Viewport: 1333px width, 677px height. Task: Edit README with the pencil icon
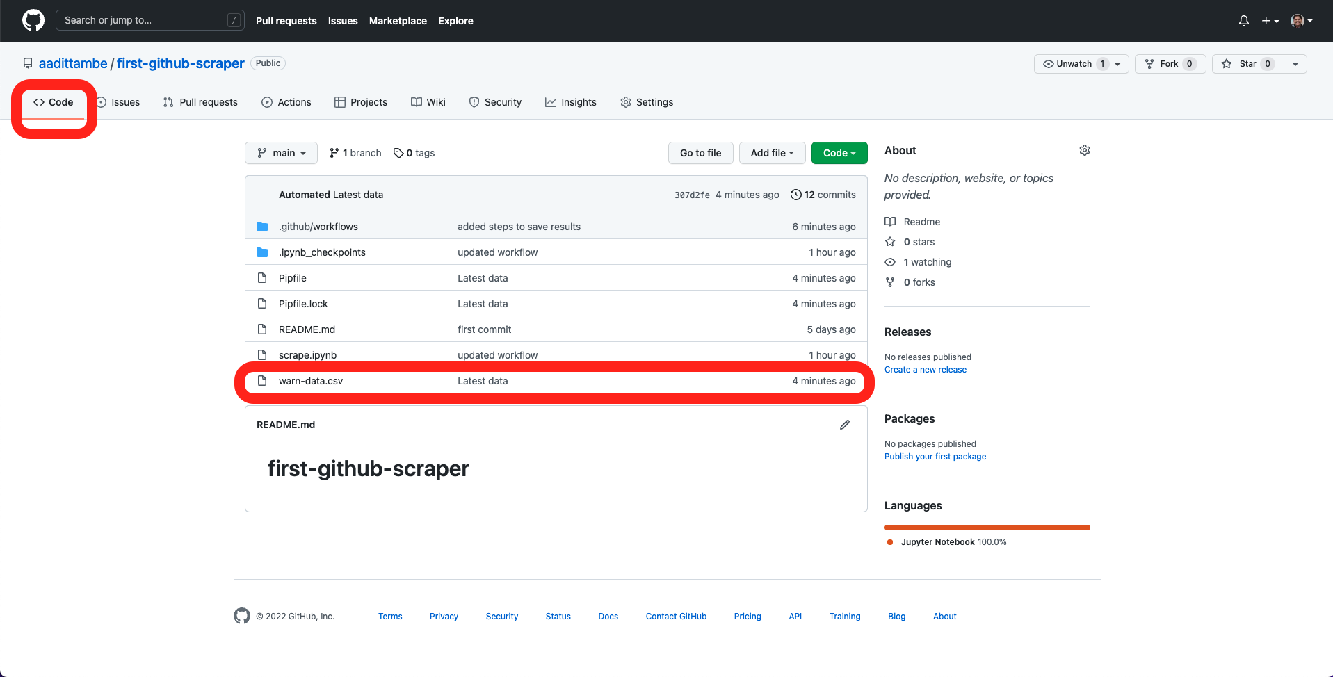tap(845, 425)
